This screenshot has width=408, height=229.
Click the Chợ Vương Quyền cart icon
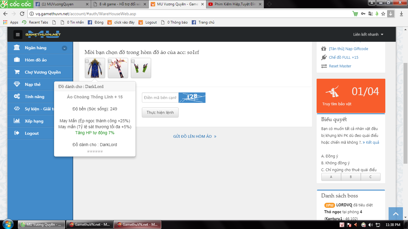(17, 72)
